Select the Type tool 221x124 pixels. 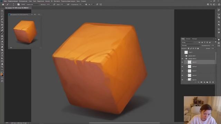point(2,56)
